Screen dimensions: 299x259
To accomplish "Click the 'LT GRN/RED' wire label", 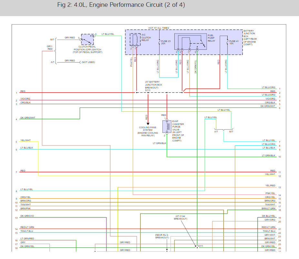I will pyautogui.click(x=27, y=239).
